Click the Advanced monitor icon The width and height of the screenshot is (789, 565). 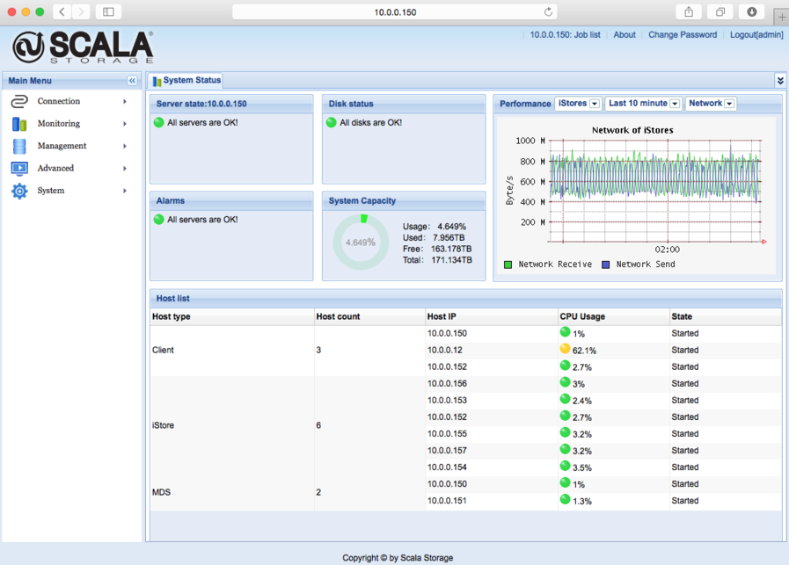[x=19, y=168]
